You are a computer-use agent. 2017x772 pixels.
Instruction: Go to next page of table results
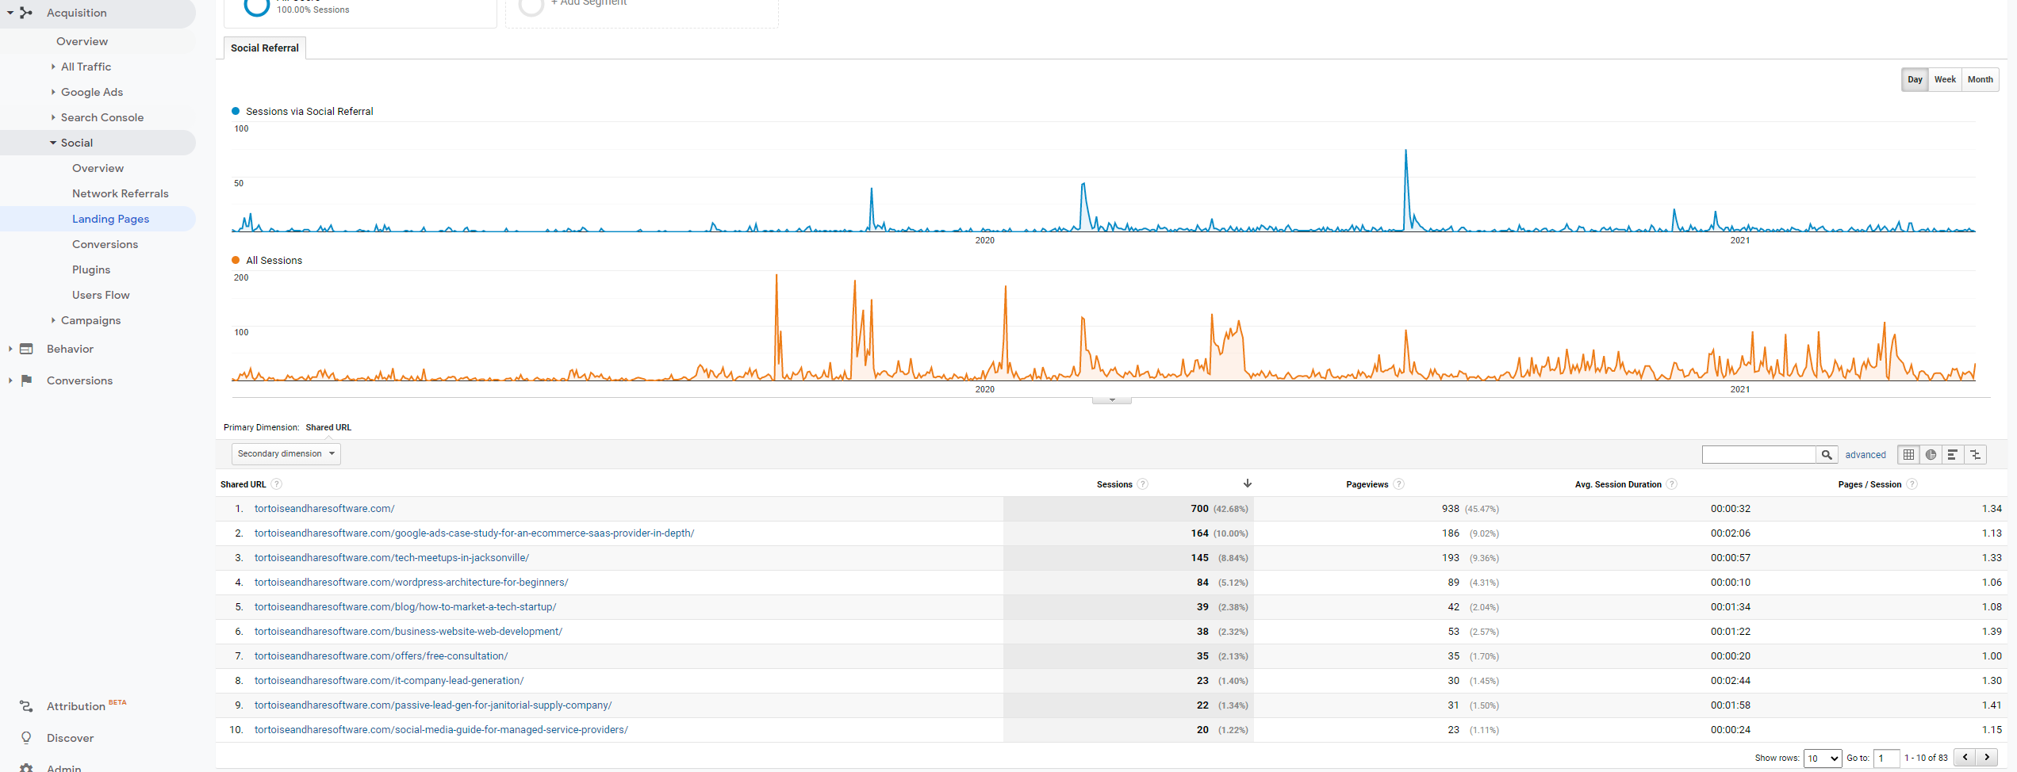click(x=1987, y=758)
